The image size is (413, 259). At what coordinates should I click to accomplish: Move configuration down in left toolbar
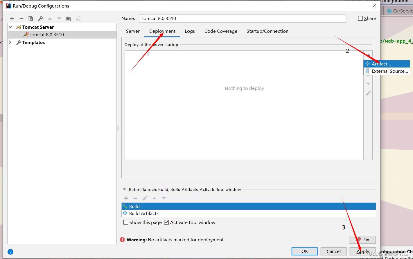tap(59, 19)
